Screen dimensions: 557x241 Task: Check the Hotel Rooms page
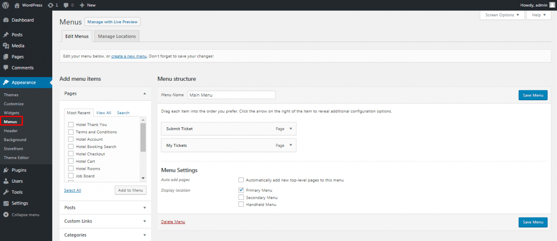point(70,168)
